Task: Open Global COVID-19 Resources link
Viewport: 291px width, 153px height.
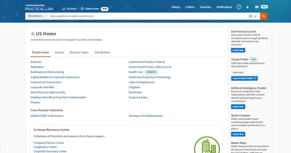Action: coord(47,116)
